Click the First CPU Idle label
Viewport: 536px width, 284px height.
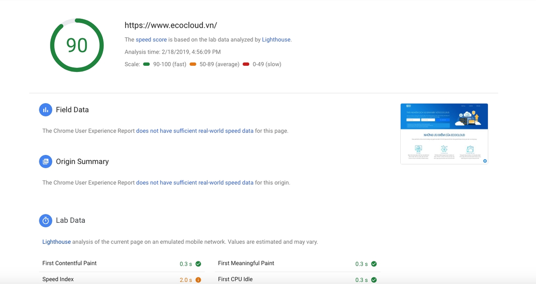[x=235, y=280]
